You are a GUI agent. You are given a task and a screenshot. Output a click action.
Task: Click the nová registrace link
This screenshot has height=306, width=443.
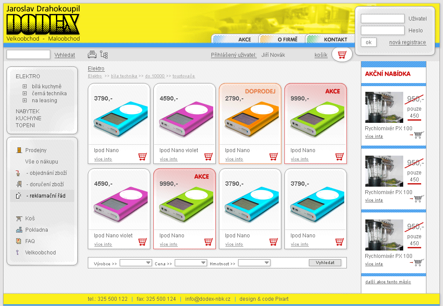pos(408,42)
